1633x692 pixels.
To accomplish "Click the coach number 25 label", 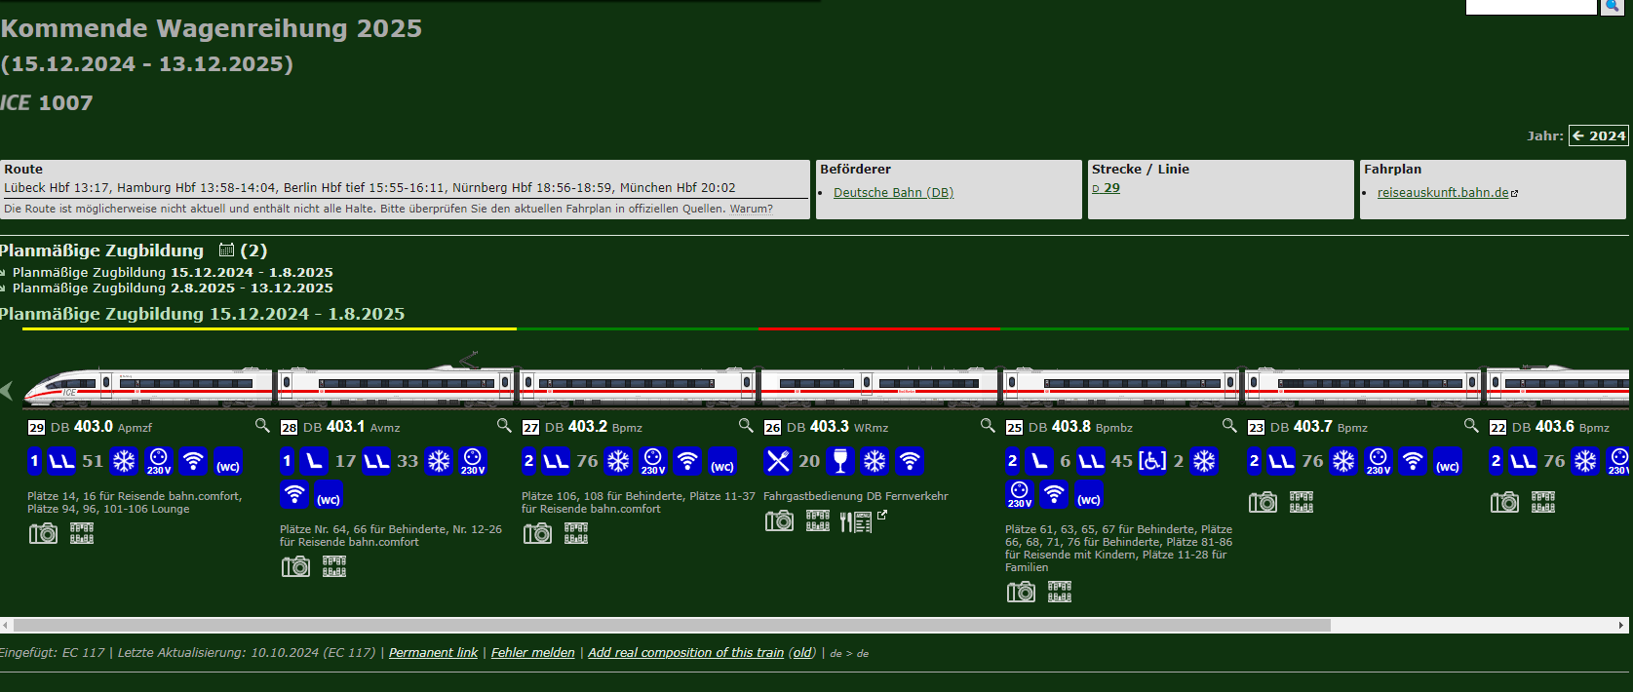I will [x=1014, y=427].
